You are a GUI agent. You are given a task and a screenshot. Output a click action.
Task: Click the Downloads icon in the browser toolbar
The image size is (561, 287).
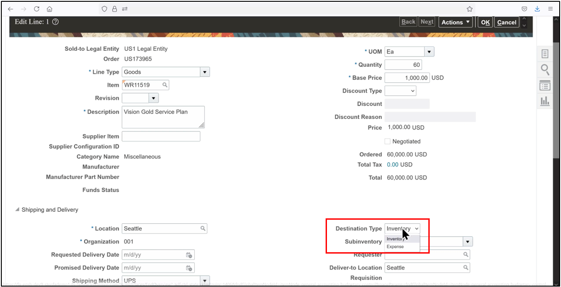pos(537,8)
